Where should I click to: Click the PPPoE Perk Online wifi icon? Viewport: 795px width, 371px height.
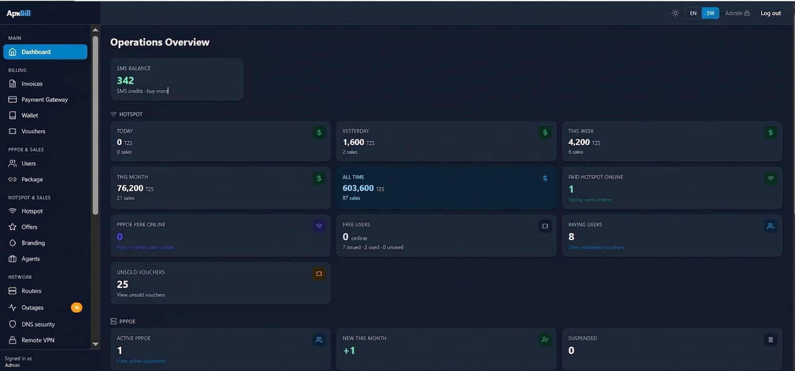pyautogui.click(x=319, y=226)
